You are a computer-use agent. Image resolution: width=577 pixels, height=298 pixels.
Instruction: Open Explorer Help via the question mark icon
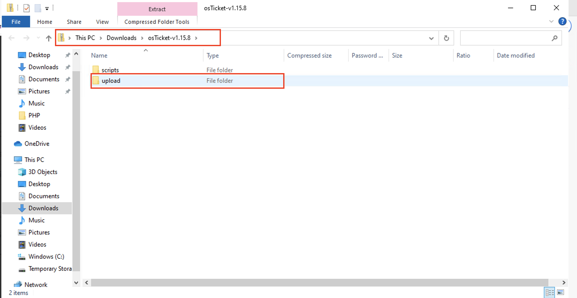tap(562, 21)
